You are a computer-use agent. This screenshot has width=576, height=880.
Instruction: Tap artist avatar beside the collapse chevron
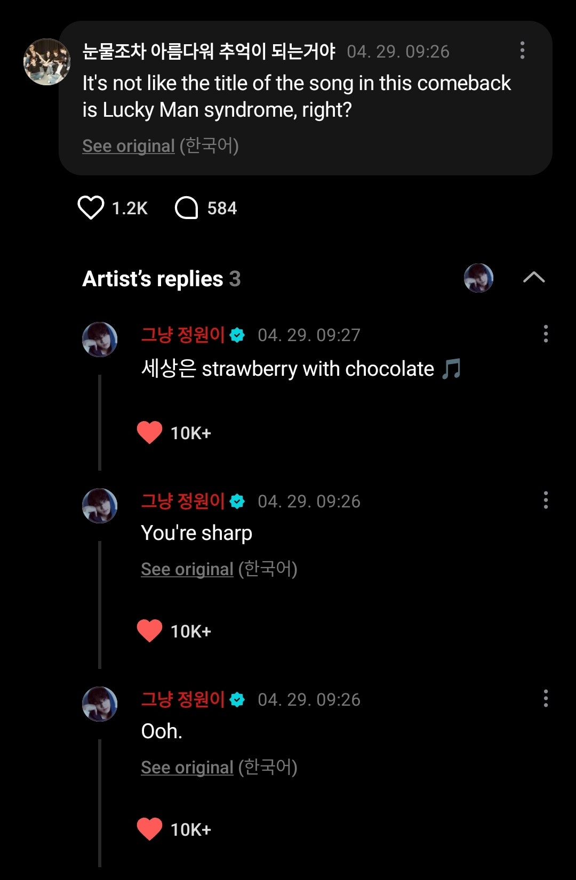[x=478, y=278]
